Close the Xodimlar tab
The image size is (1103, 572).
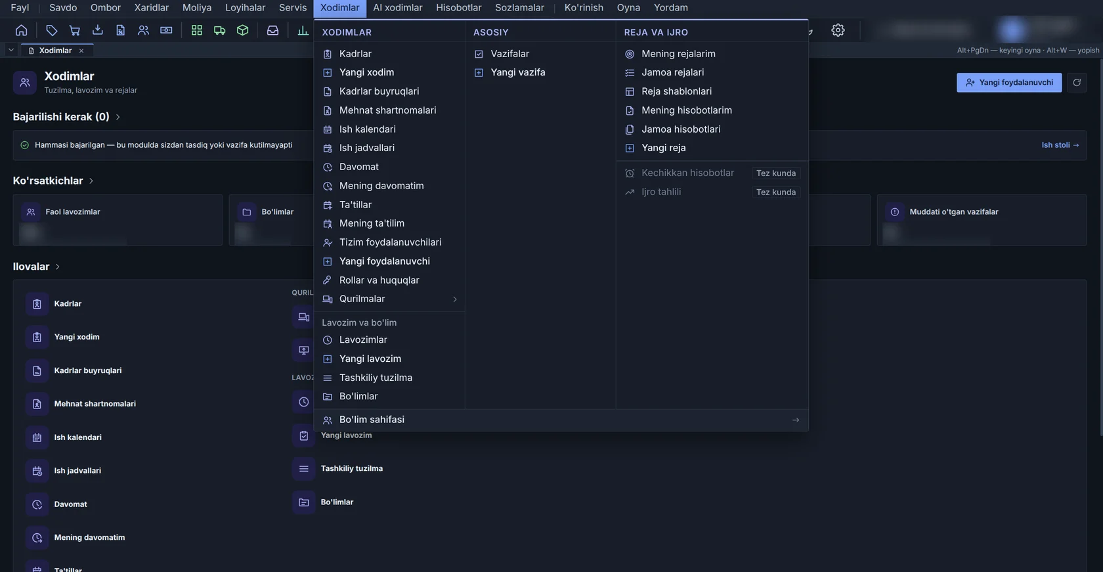pos(81,51)
